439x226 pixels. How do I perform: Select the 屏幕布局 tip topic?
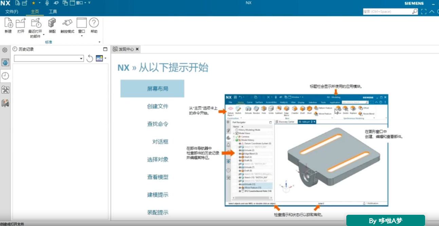click(x=152, y=89)
